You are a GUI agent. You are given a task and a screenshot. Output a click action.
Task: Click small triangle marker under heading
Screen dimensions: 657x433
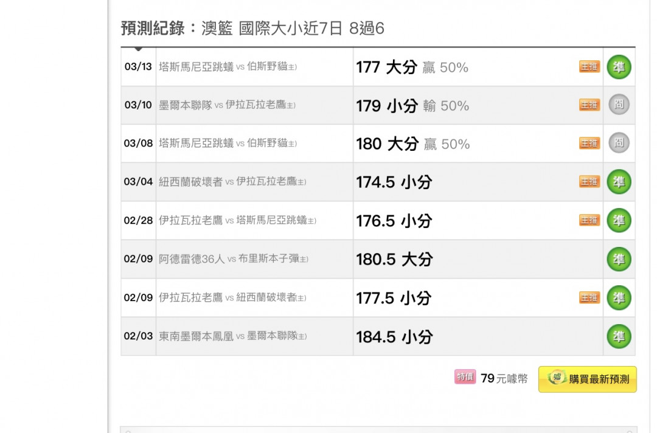138,49
